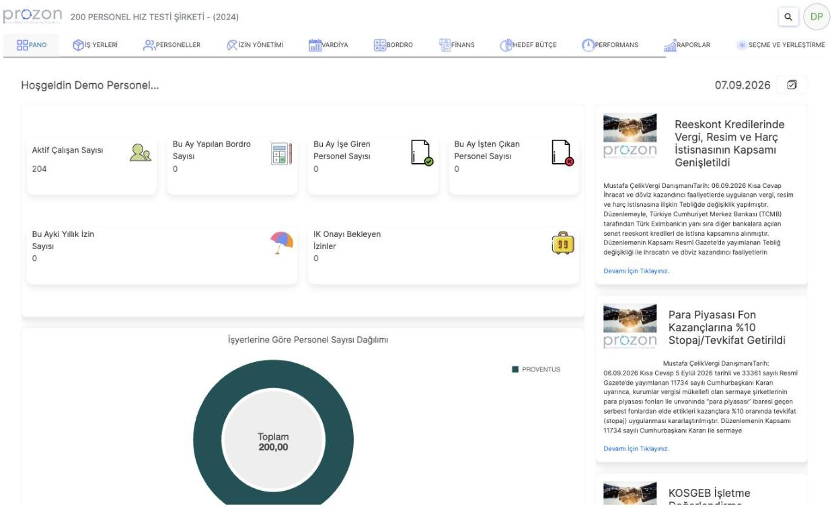Open the Reeskont Kredilerinde news headline
The width and height of the screenshot is (832, 509).
coord(730,144)
